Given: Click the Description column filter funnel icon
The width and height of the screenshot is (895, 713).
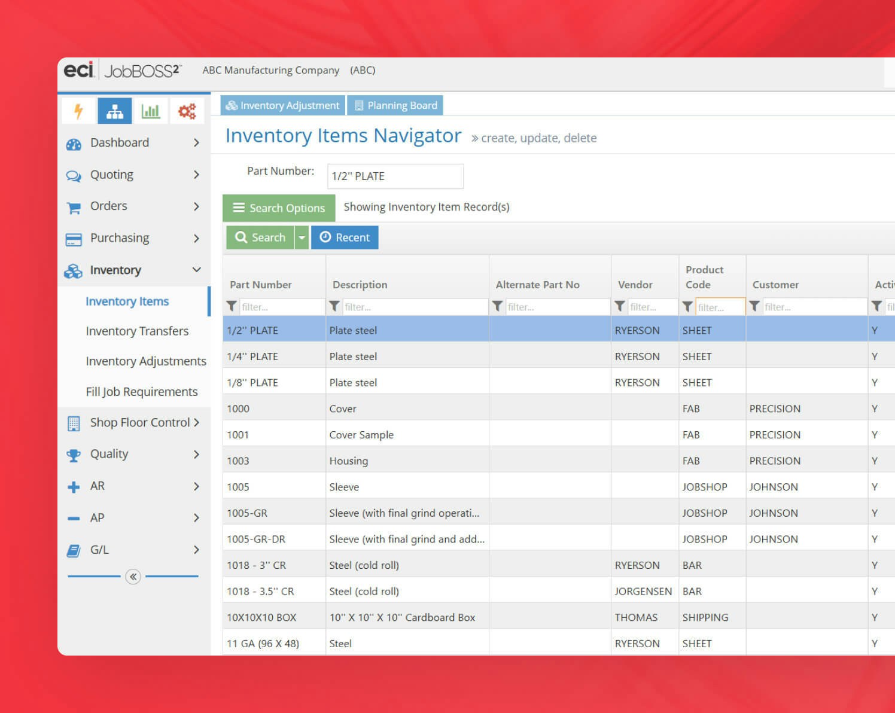Looking at the screenshot, I should (x=334, y=306).
